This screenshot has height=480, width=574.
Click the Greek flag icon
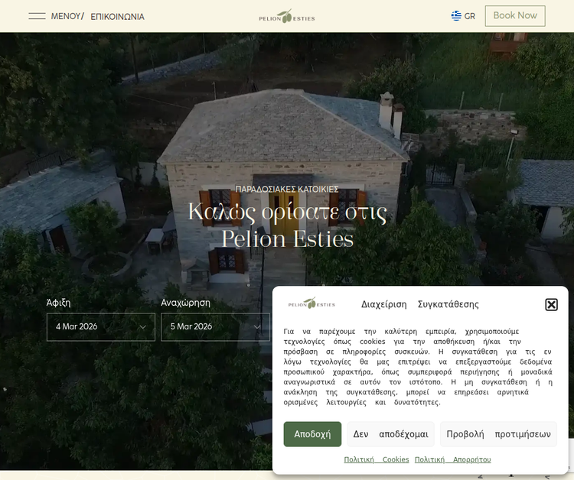456,16
